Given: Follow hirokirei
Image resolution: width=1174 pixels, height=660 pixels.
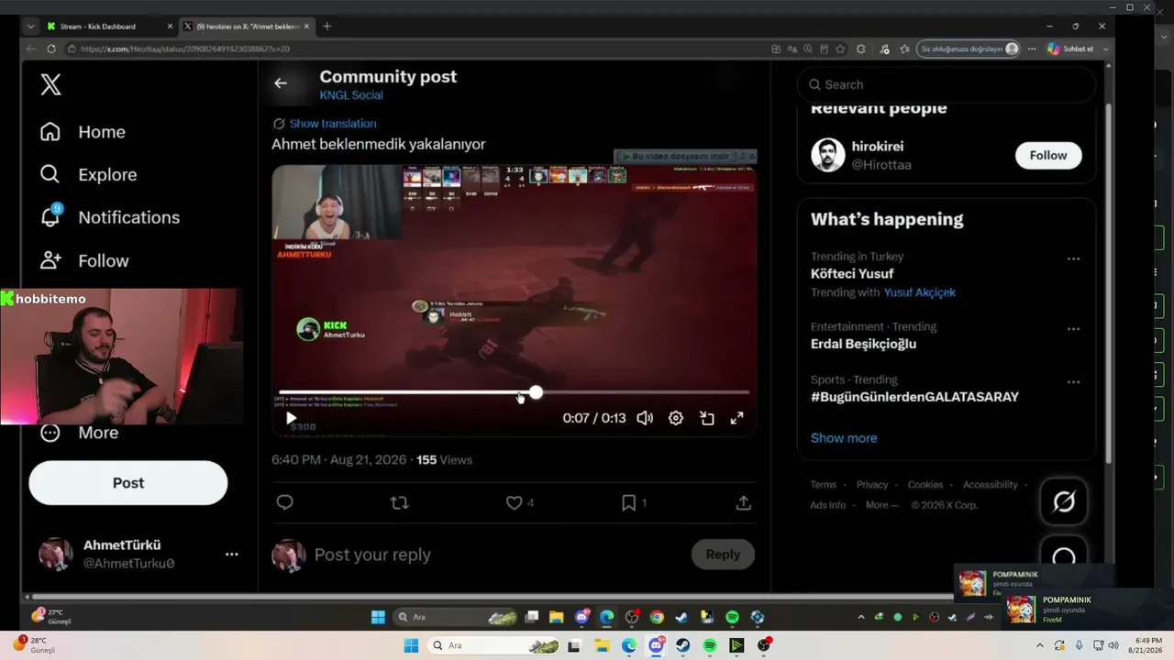Looking at the screenshot, I should [1048, 155].
